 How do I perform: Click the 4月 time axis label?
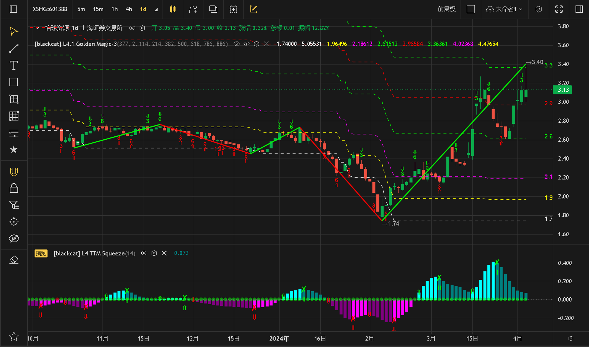pos(517,338)
